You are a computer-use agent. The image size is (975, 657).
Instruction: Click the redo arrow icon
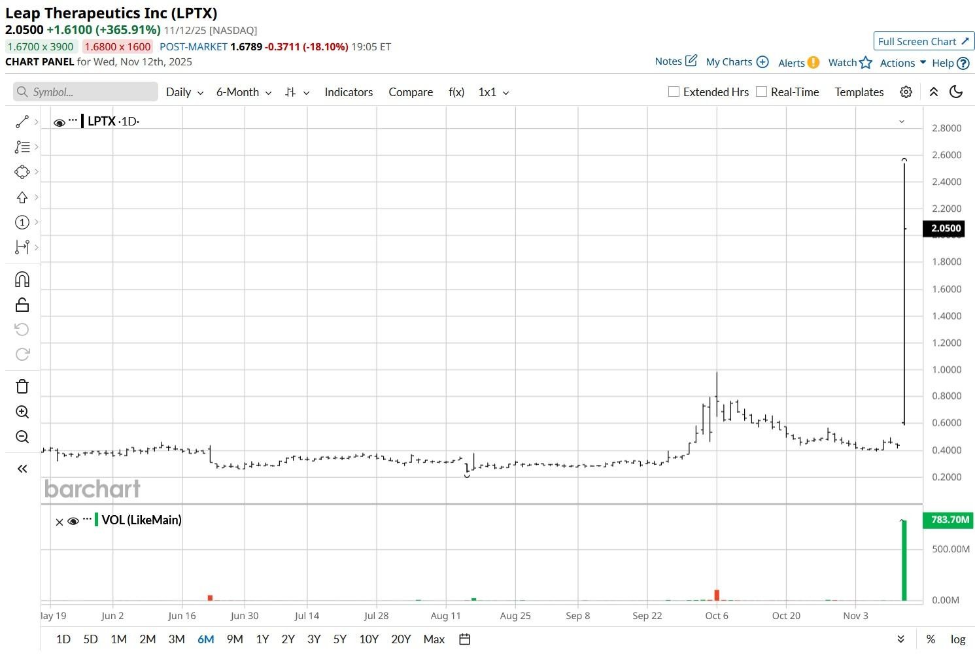tap(22, 354)
